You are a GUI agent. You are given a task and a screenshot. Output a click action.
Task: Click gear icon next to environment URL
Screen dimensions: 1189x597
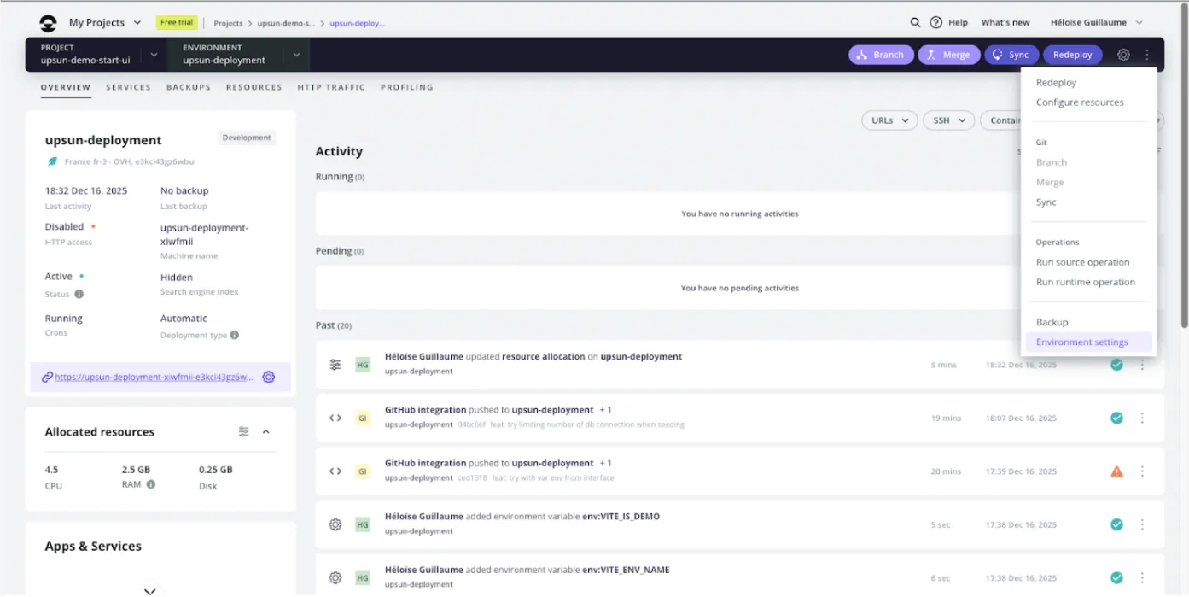coord(269,377)
